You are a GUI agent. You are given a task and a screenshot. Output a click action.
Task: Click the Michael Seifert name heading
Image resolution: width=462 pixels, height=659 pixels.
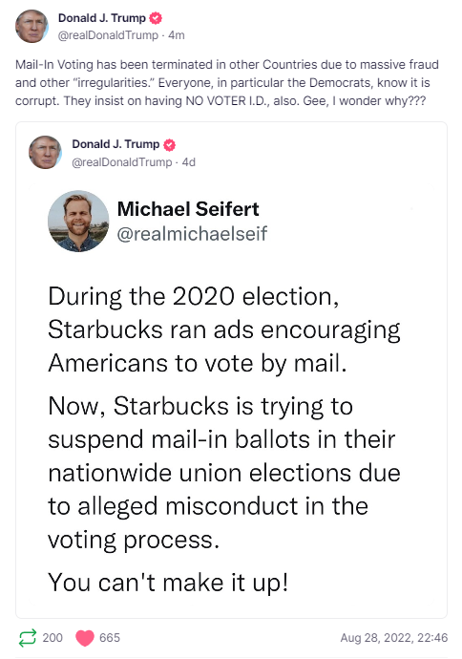pyautogui.click(x=188, y=209)
